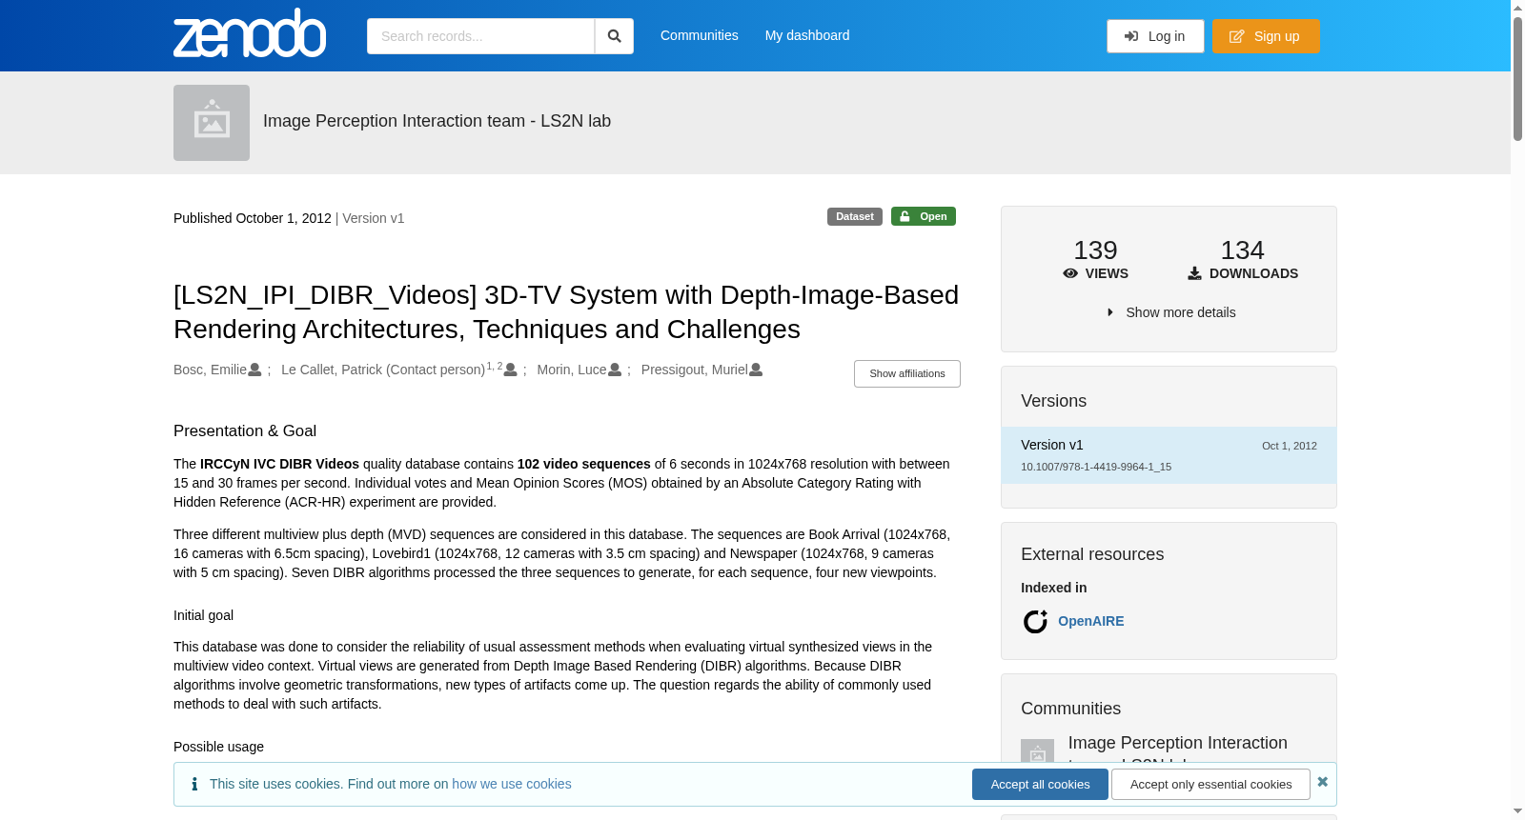Click author Bosc, Emilie
Screen dimensions: 1525x820
point(210,370)
